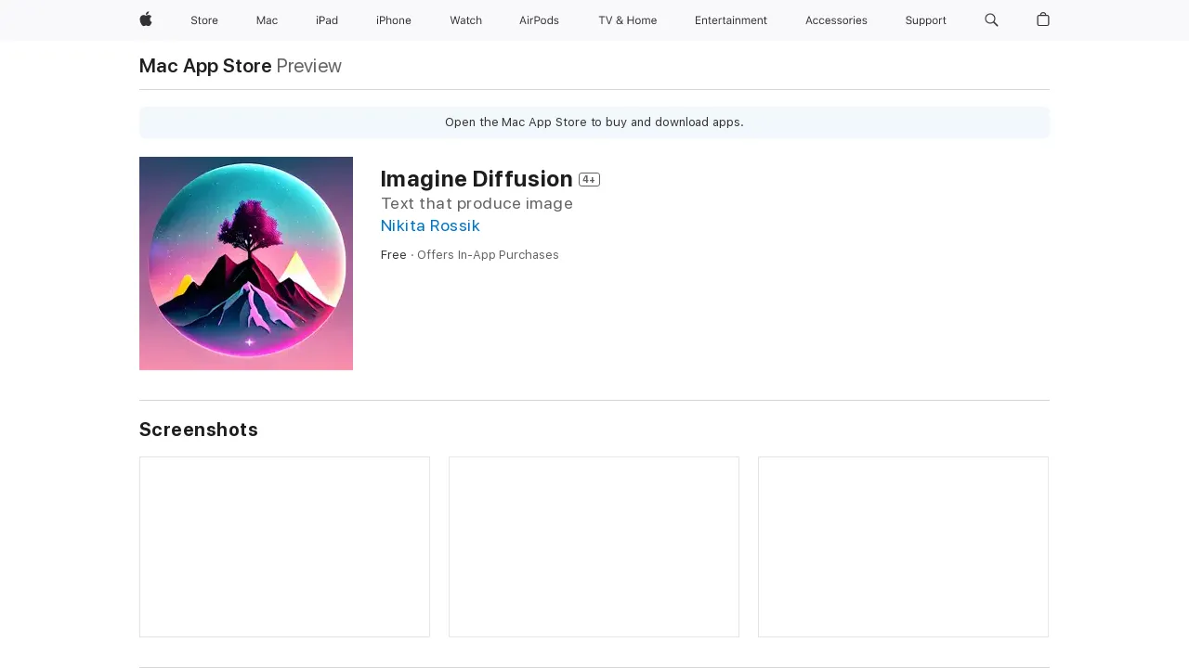The width and height of the screenshot is (1189, 668).
Task: Click the first screenshot thumbnail
Action: coord(284,546)
